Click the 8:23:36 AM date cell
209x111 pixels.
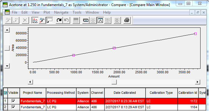(125, 101)
